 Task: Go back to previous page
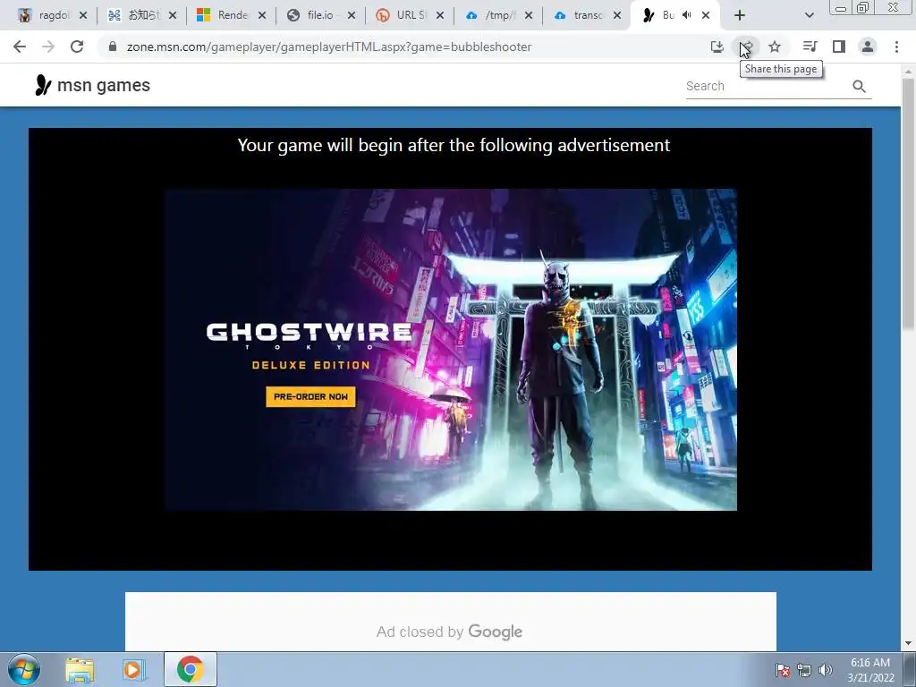(20, 47)
